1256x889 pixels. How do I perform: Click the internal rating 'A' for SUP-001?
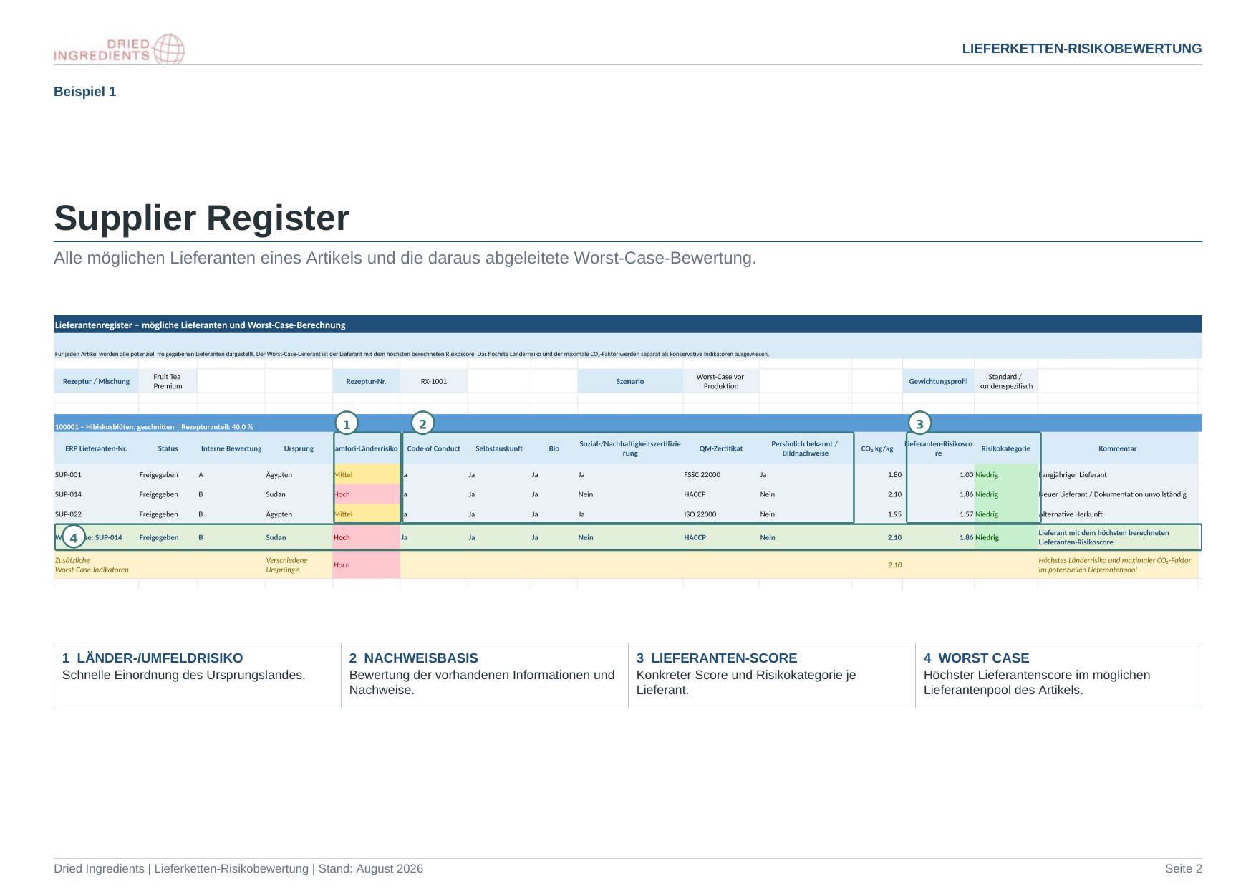click(201, 475)
